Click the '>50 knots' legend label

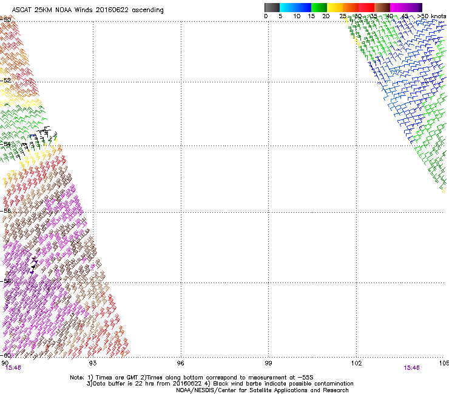(431, 16)
